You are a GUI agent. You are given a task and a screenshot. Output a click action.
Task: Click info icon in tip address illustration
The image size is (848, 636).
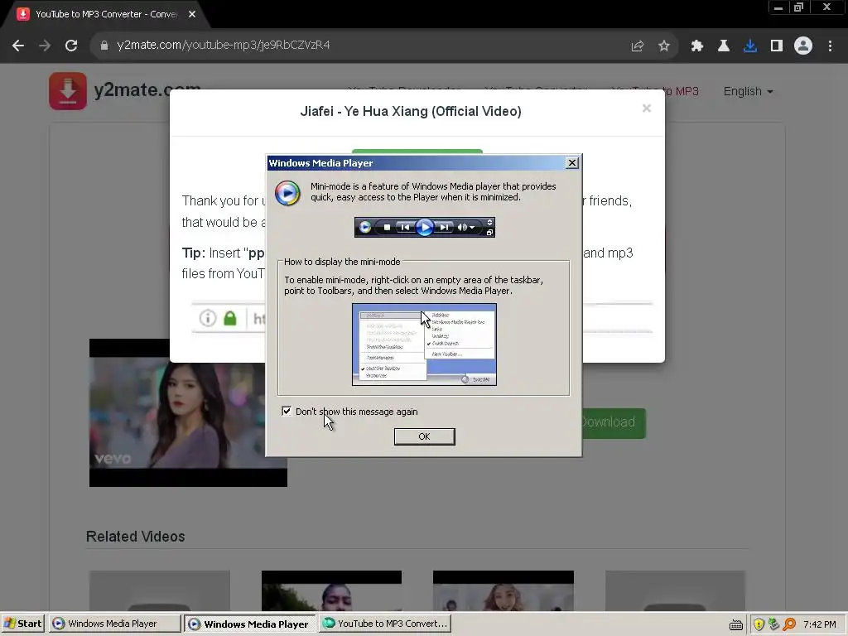(208, 318)
